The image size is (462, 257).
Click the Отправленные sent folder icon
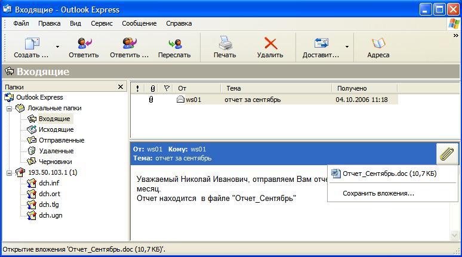point(32,140)
